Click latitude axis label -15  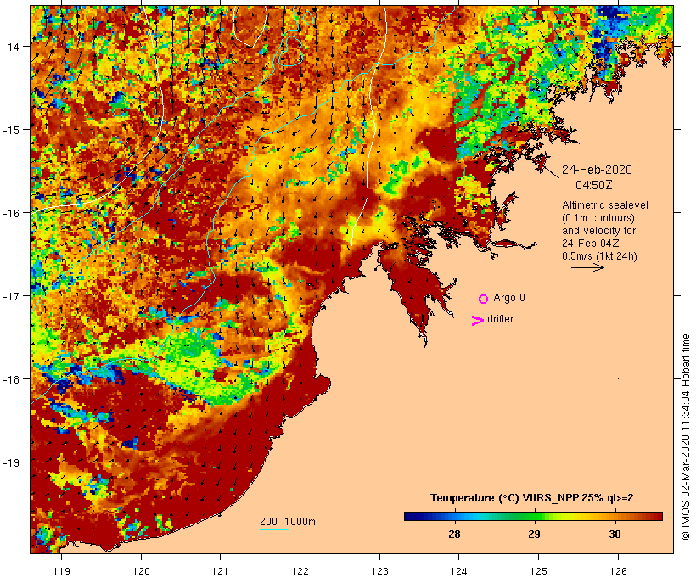coord(11,130)
